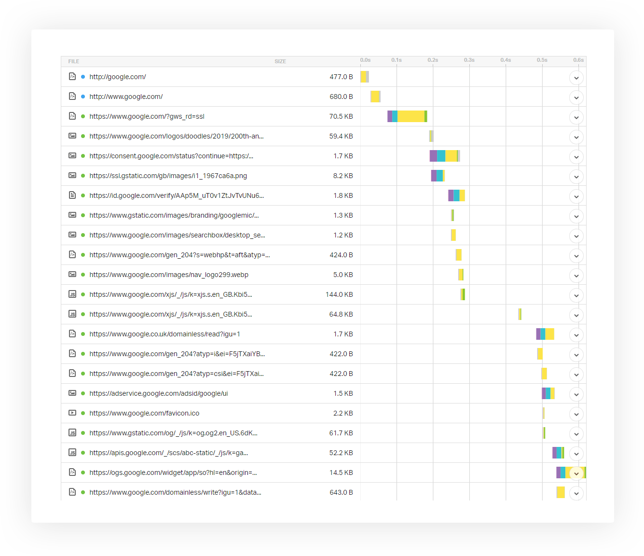Open the domainless/read?igu=1 URL
This screenshot has height=556, width=644.
[x=164, y=334]
